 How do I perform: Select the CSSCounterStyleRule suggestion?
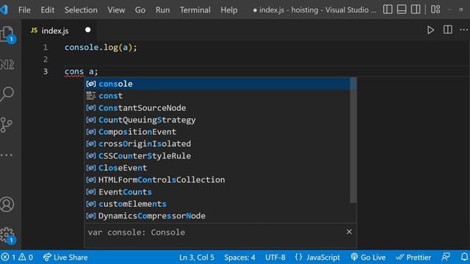[217, 155]
